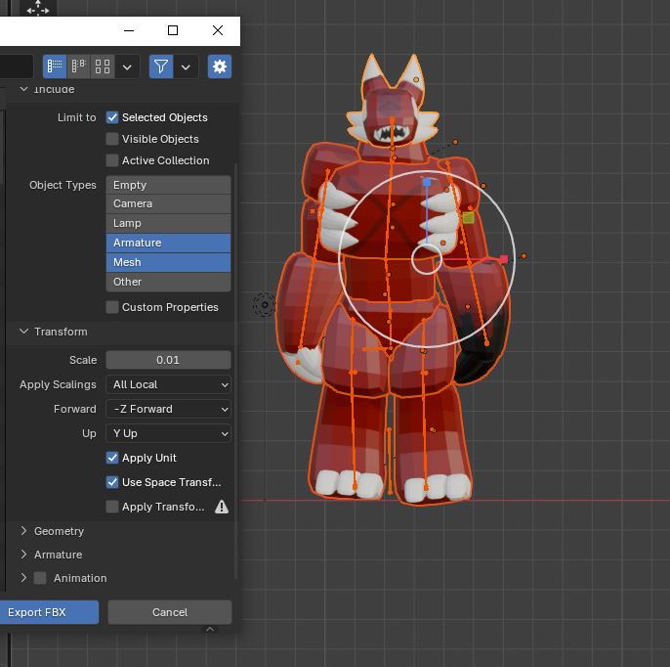Click Cancel button
Screen dimensions: 670x667
(170, 612)
